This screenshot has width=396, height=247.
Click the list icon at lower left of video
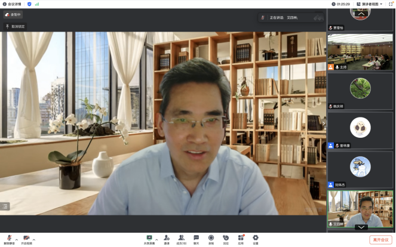[5, 206]
